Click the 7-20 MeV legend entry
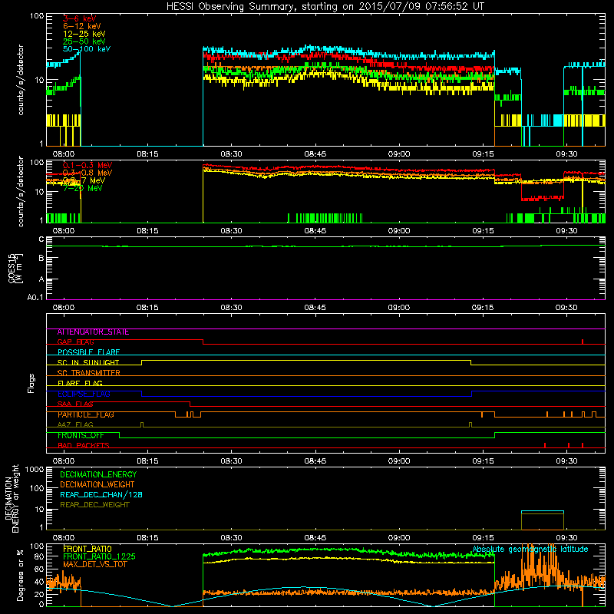614x614 pixels. point(83,188)
